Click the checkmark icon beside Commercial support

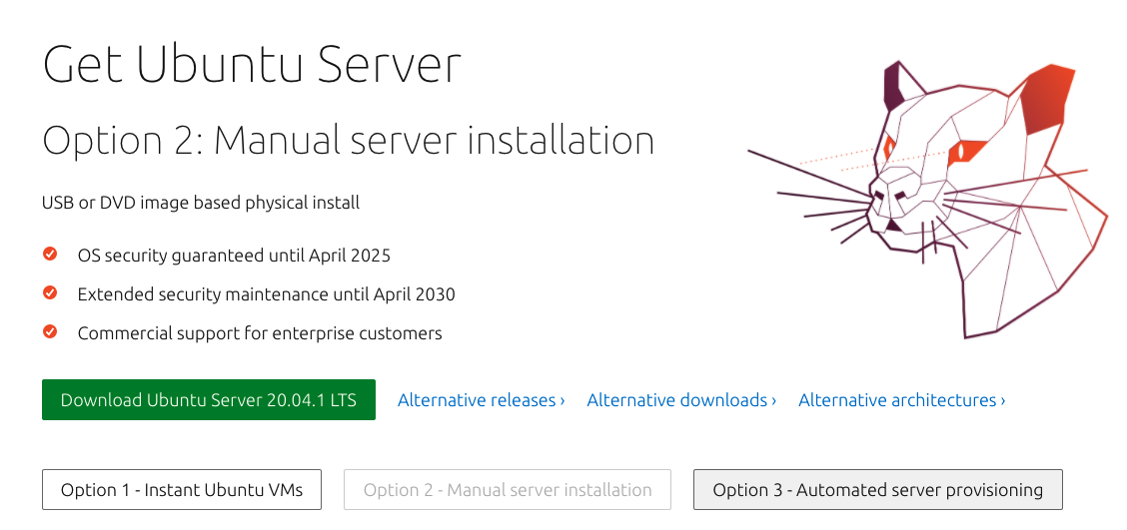click(50, 331)
